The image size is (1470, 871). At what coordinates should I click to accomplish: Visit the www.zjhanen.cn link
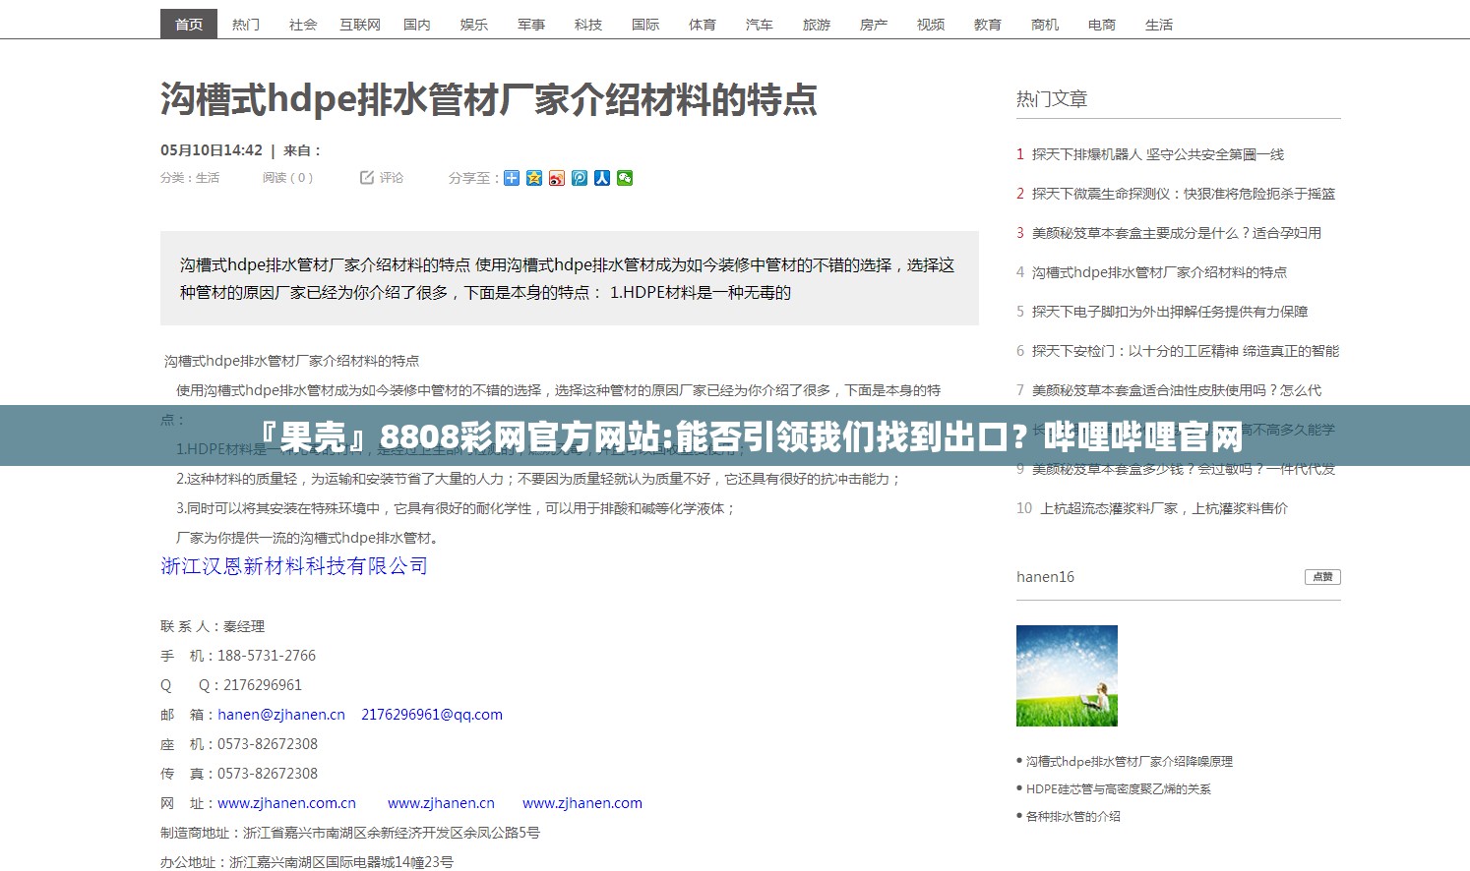[x=441, y=803]
